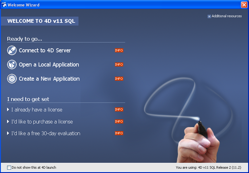Choose Open a Local Application text
Viewport: 249px width, 173px height.
tap(49, 65)
